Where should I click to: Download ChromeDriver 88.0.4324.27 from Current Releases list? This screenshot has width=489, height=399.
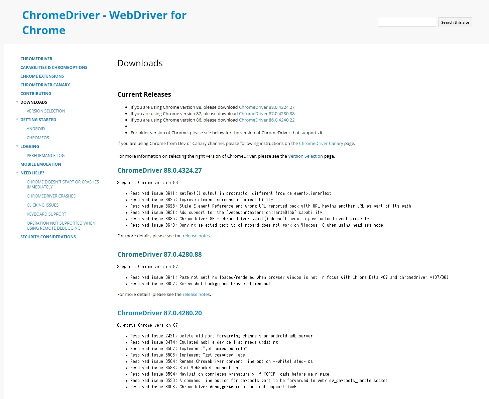pyautogui.click(x=267, y=107)
